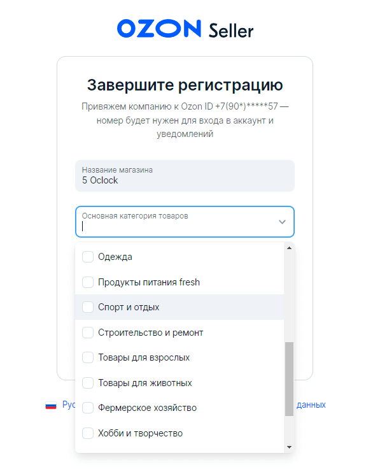
Task: Check the Одежда checkbox
Action: tap(88, 257)
